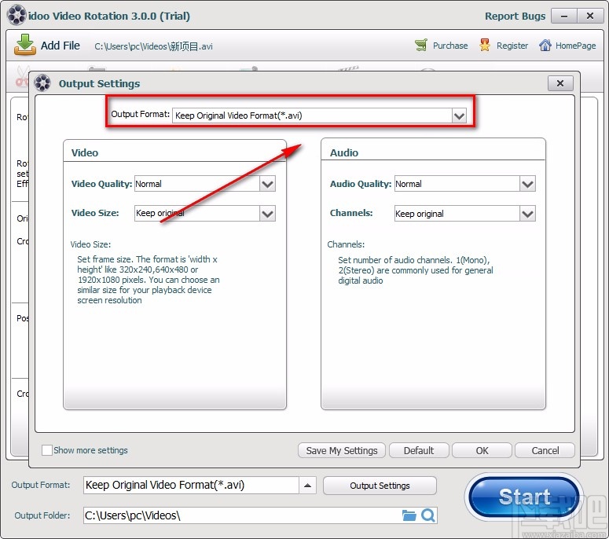Browse output folder with the folder icon
The image size is (609, 539).
click(409, 515)
